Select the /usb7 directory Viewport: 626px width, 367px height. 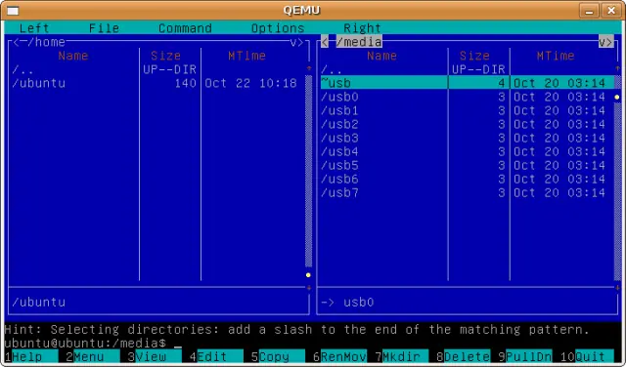(x=467, y=193)
